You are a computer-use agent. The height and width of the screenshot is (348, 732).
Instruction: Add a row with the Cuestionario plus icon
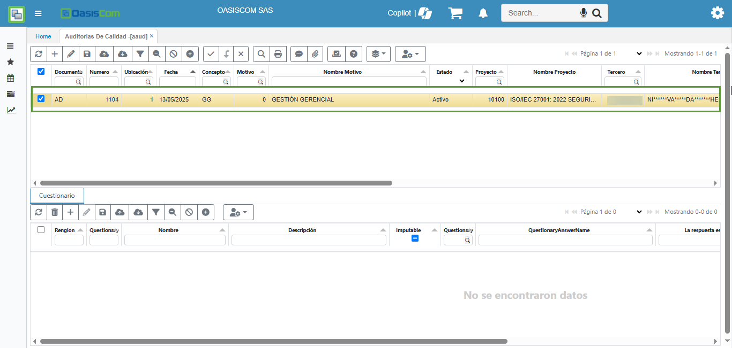tap(71, 212)
